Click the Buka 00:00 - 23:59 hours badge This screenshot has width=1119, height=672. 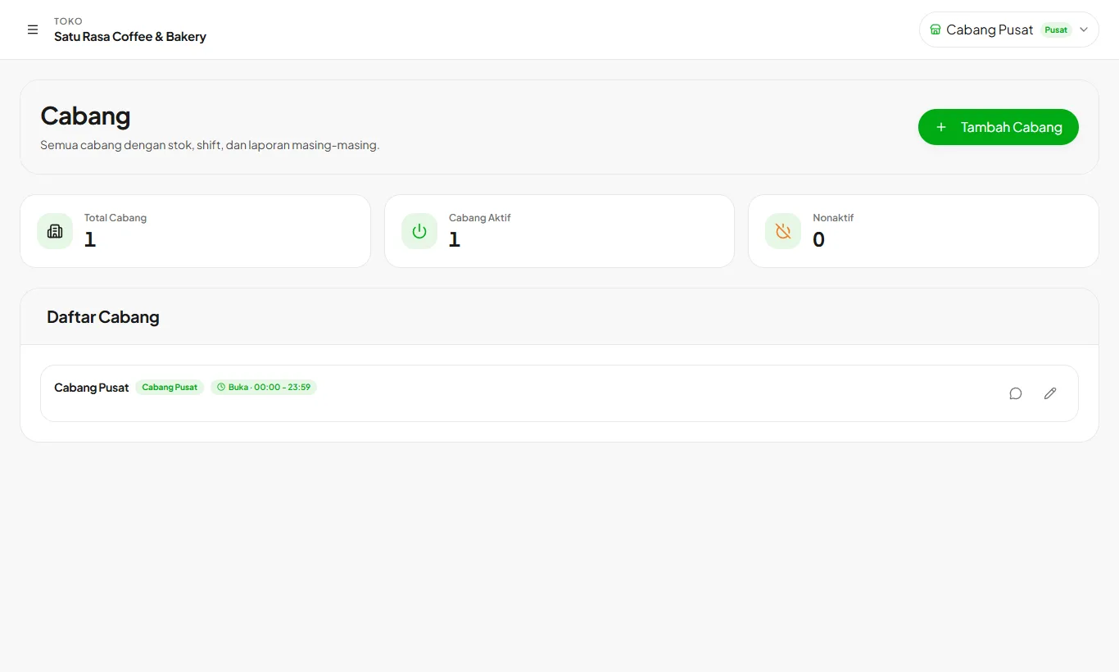pyautogui.click(x=264, y=387)
